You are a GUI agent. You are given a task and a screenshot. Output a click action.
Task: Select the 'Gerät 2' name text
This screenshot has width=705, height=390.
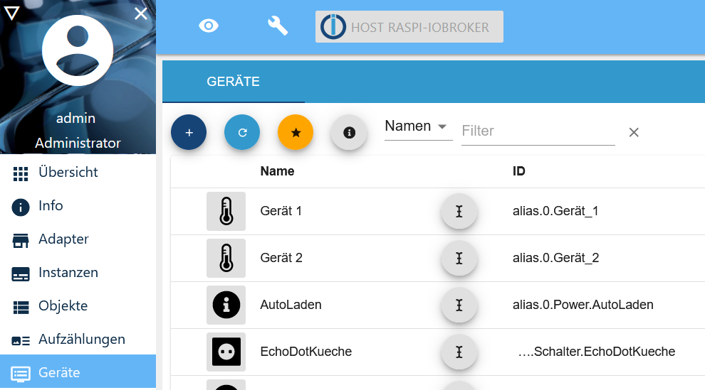281,258
